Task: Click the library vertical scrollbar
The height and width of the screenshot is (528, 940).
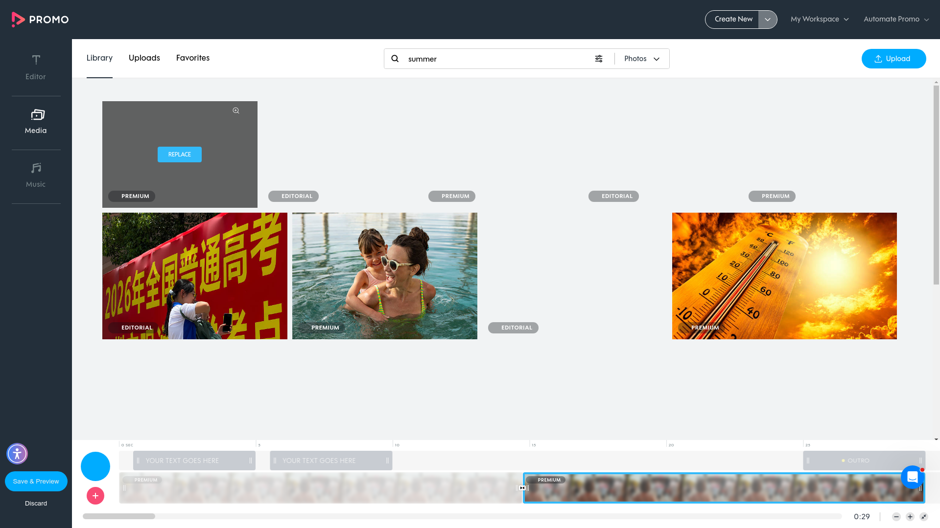Action: click(936, 185)
